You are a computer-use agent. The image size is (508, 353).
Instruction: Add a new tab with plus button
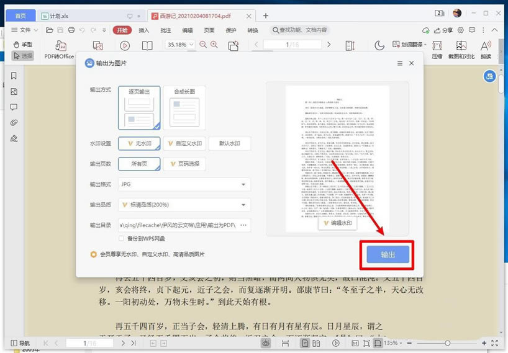(266, 16)
